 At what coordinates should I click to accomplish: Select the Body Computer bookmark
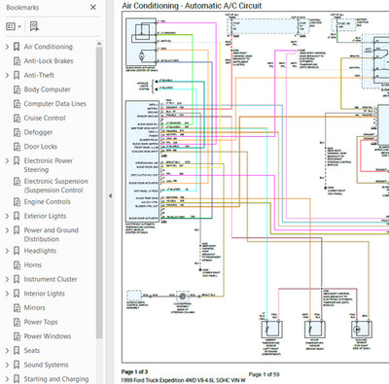(48, 89)
